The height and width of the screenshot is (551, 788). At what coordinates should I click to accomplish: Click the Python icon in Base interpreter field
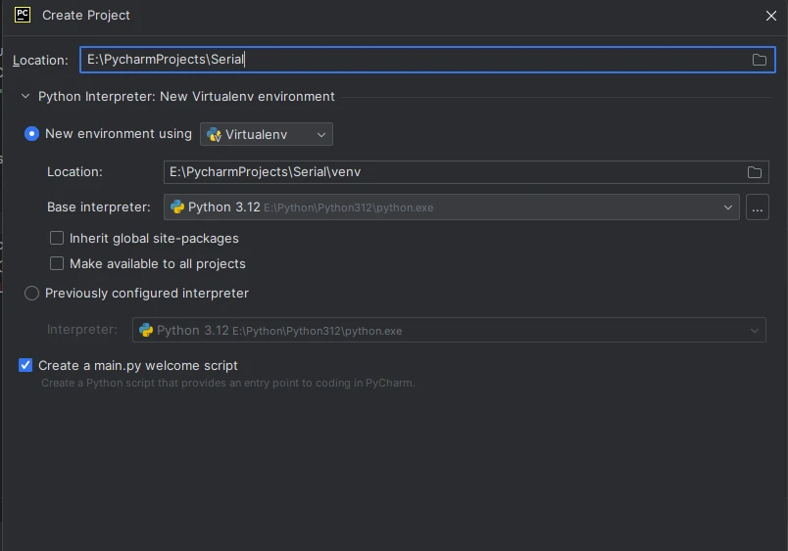(177, 207)
